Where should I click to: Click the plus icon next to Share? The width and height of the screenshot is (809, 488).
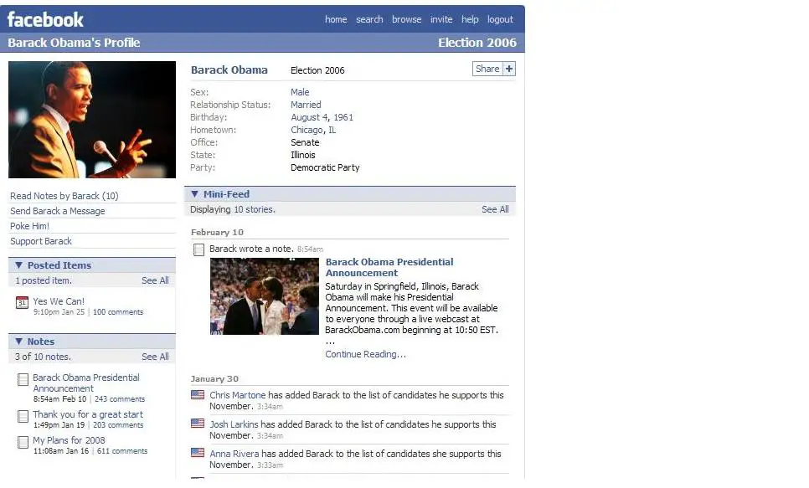coord(509,69)
